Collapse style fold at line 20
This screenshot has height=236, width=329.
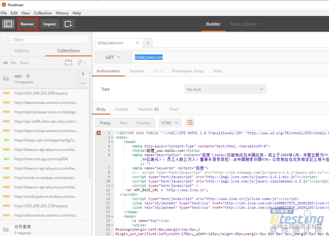tap(112, 225)
